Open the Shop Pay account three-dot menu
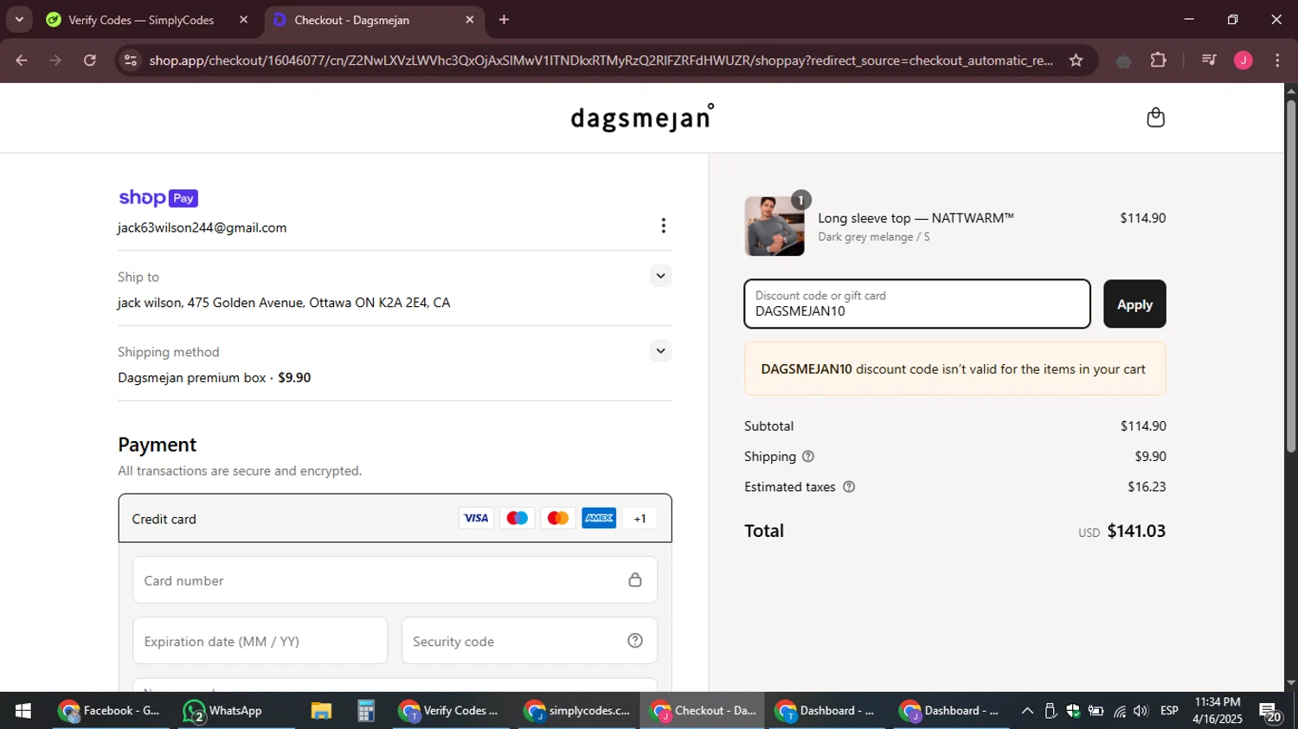This screenshot has width=1298, height=729. coord(663,226)
